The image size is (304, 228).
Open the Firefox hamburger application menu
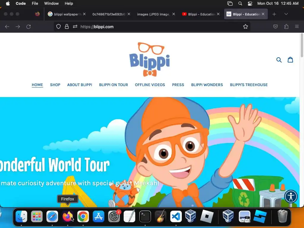pyautogui.click(x=297, y=26)
